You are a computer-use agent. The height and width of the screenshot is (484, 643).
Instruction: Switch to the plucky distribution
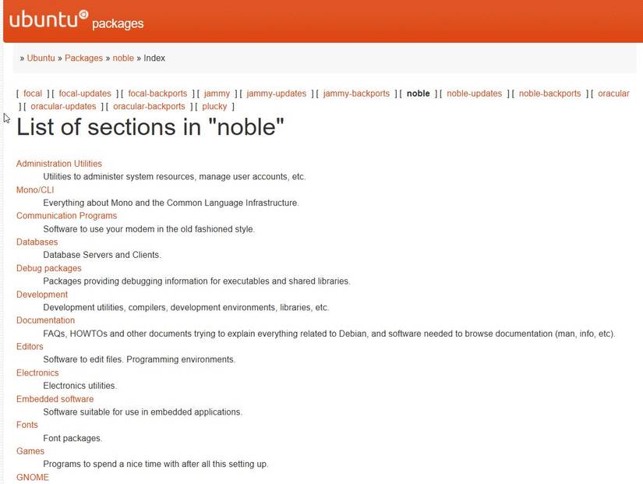tap(214, 107)
